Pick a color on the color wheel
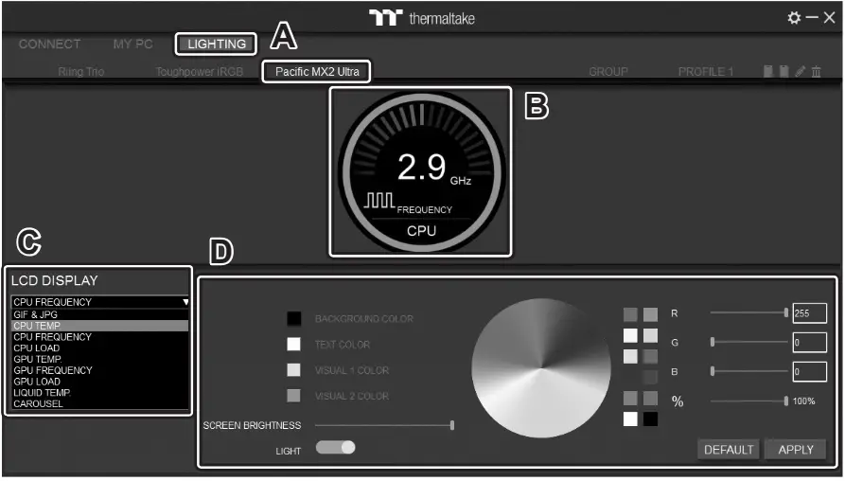 pos(541,368)
